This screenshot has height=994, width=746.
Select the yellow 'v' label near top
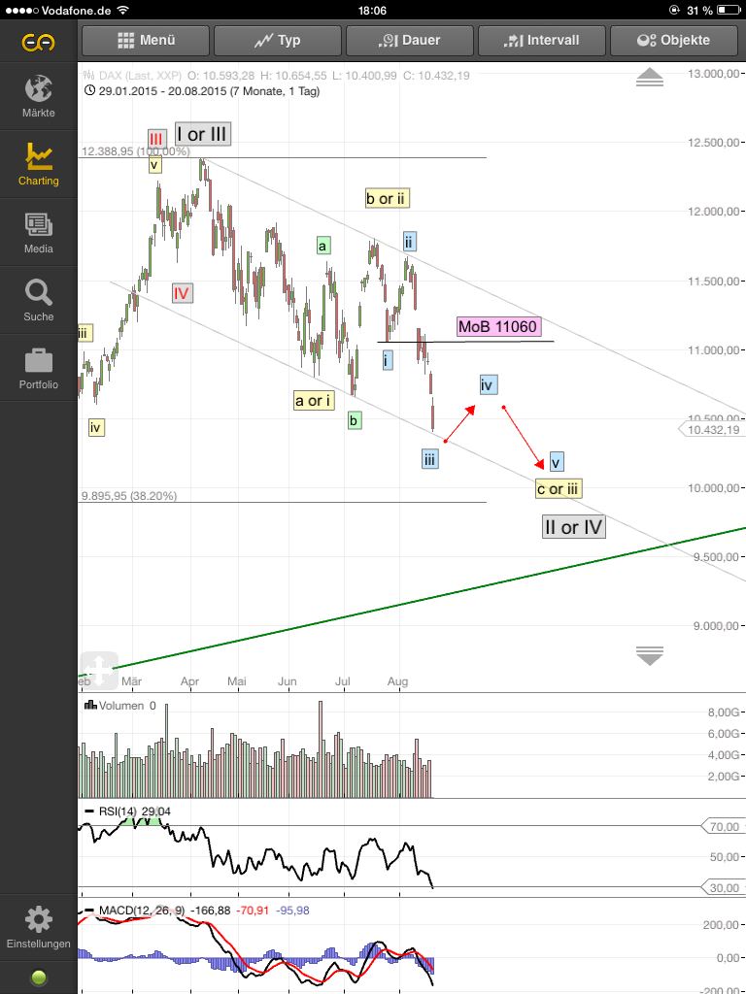point(154,165)
